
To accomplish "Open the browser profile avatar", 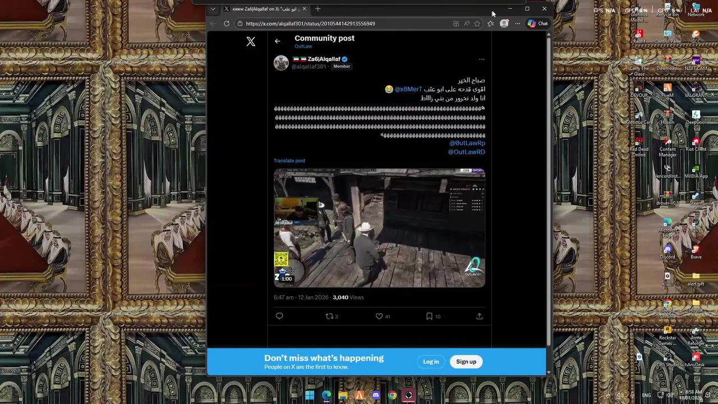I will (x=504, y=24).
